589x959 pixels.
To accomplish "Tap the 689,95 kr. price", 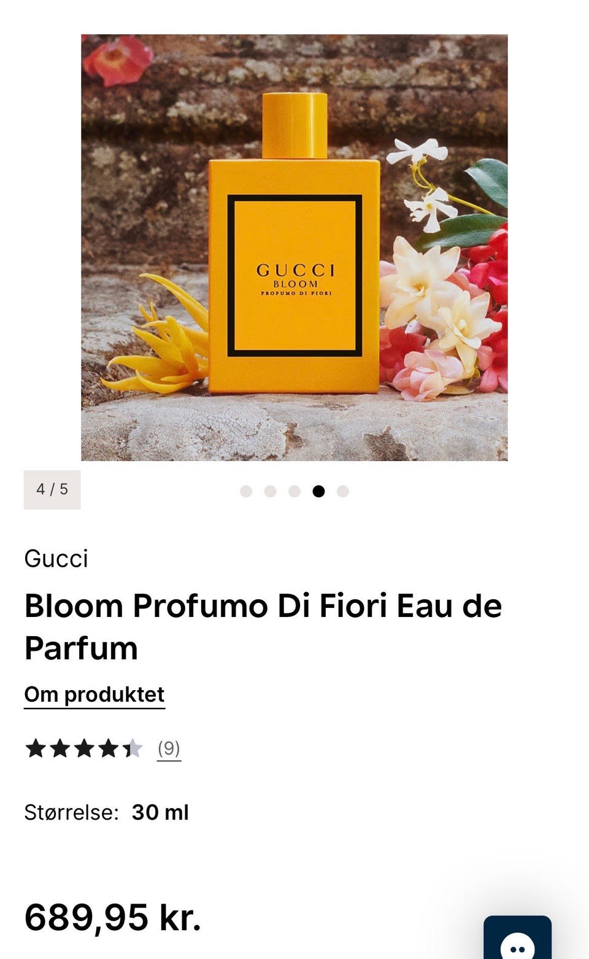I will (113, 917).
